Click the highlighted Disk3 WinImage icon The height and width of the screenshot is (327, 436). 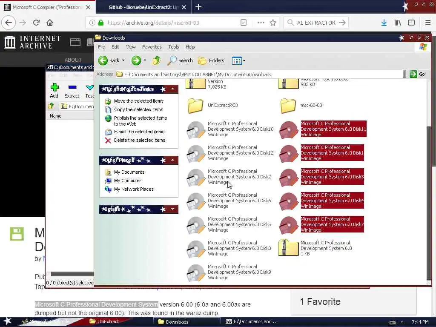click(x=289, y=178)
